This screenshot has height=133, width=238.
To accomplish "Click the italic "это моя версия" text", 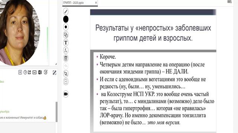I will pyautogui.click(x=164, y=122).
